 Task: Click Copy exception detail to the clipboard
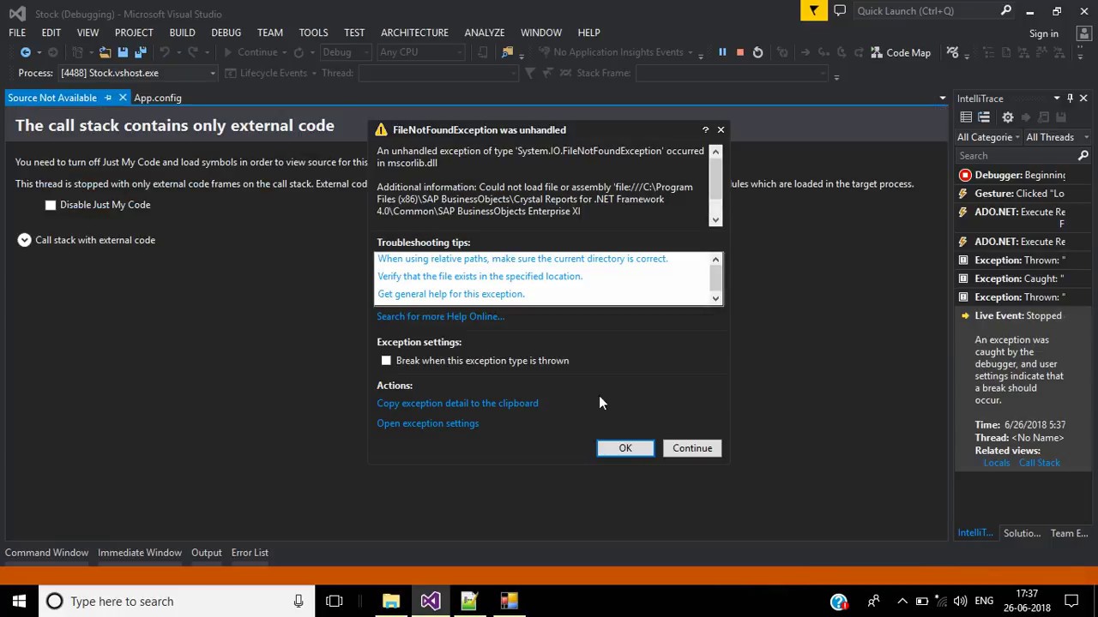click(x=457, y=403)
